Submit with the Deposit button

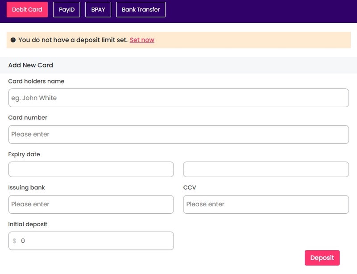coord(322,257)
